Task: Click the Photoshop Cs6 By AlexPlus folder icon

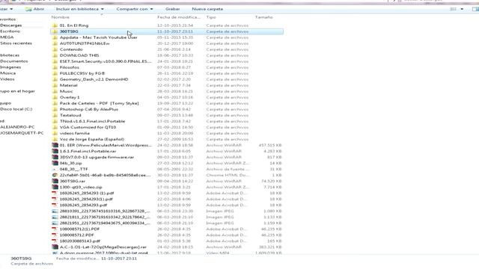Action: 55,109
